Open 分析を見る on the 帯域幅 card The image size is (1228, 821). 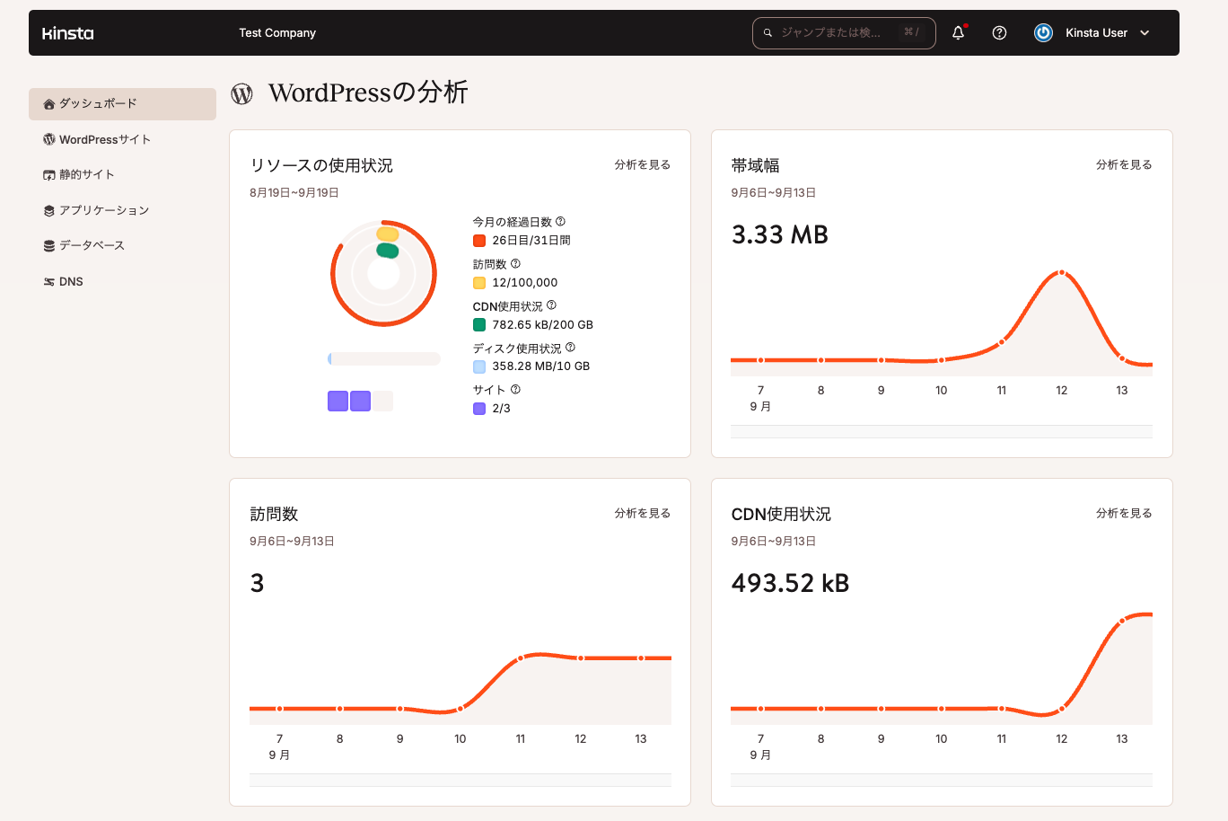click(1123, 164)
